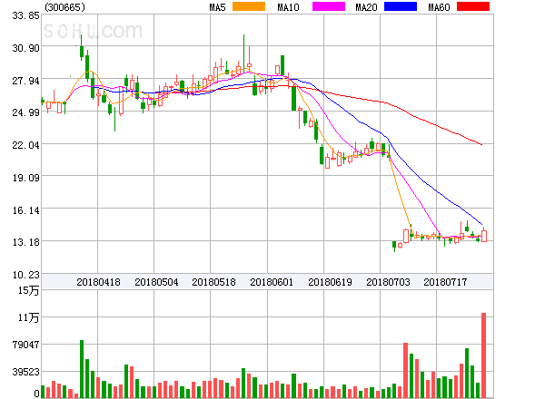Click the red MA60 legend swatch
This screenshot has width=545, height=399.
(473, 6)
